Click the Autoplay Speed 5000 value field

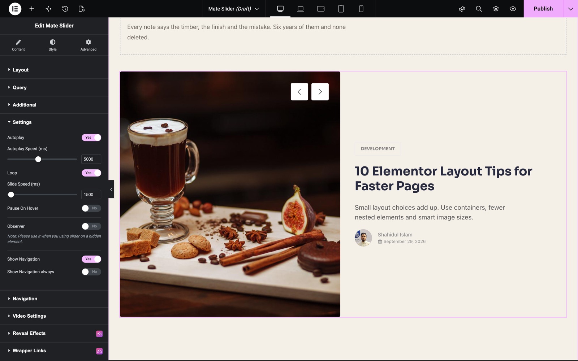point(91,159)
